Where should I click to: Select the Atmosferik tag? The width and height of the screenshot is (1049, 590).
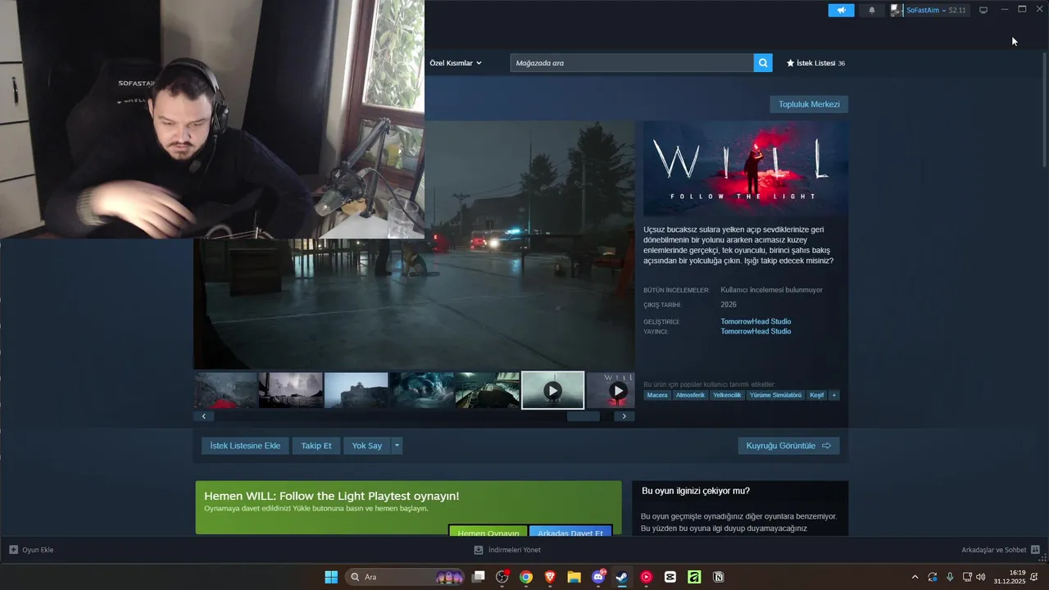click(690, 395)
